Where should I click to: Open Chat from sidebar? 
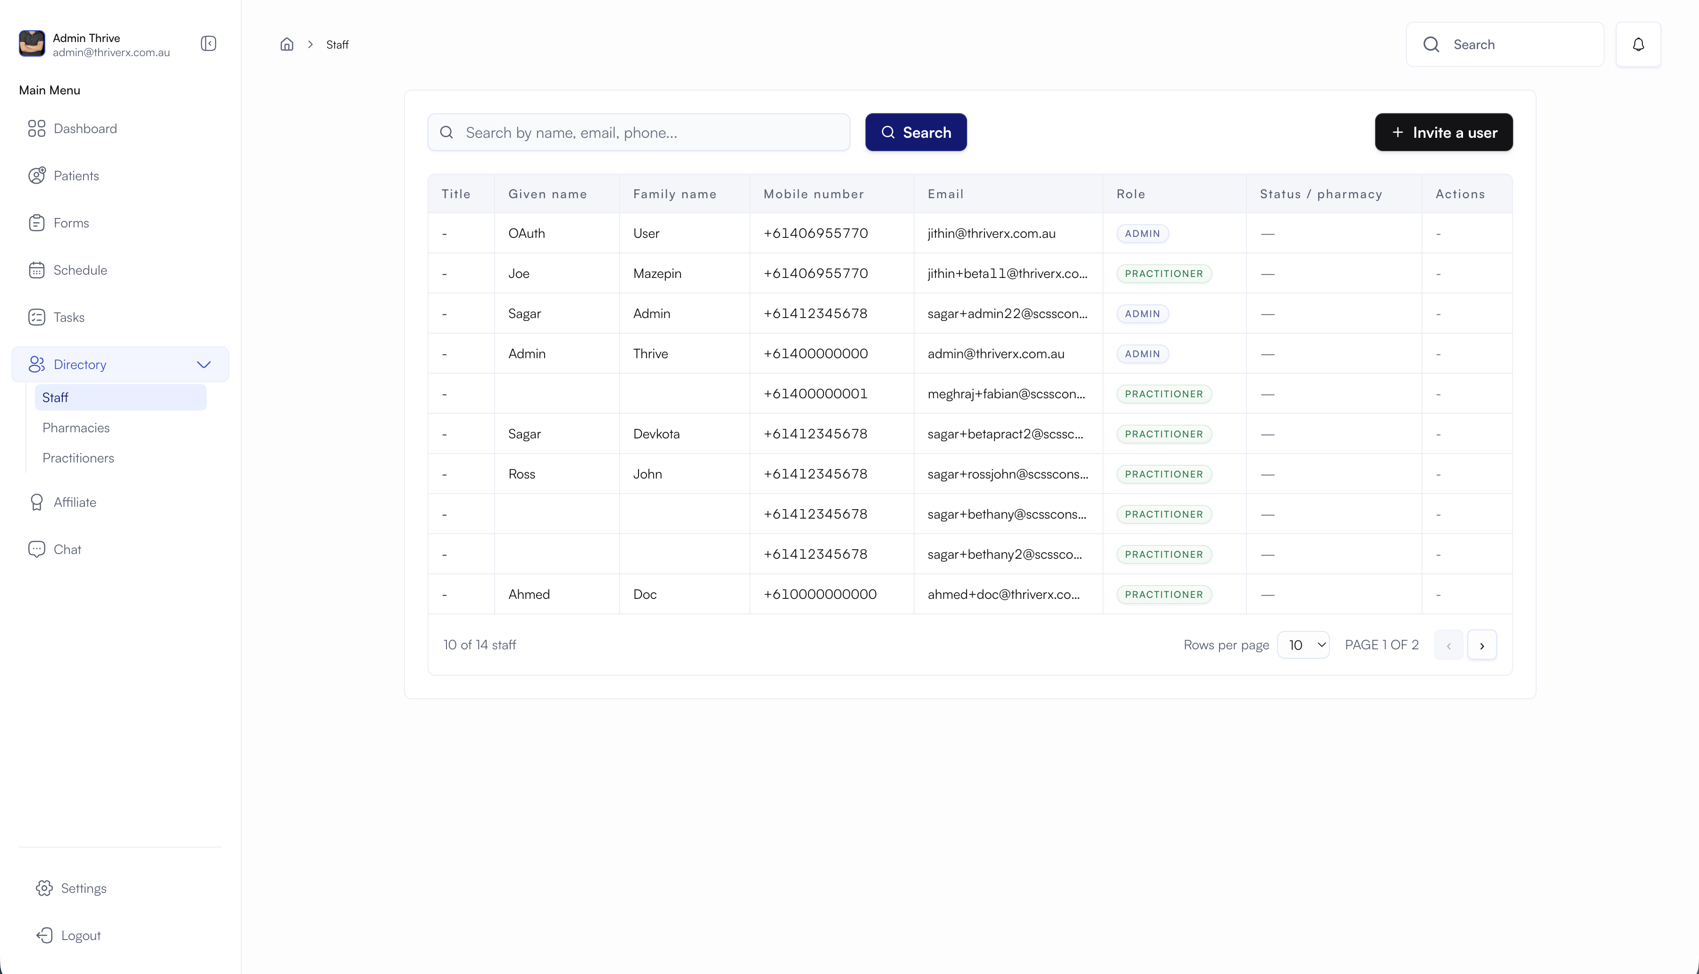pos(67,549)
